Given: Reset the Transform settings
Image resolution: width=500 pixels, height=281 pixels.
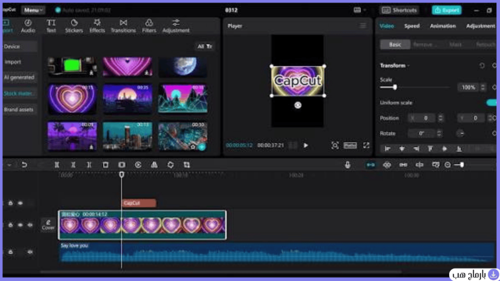Looking at the screenshot, I should [x=482, y=65].
